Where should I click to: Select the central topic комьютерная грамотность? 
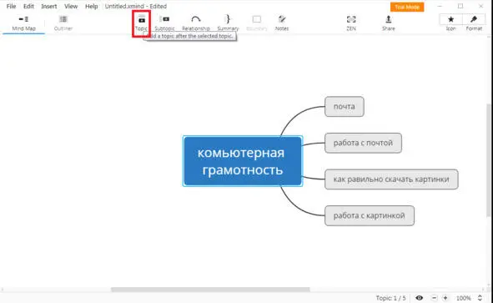(243, 161)
